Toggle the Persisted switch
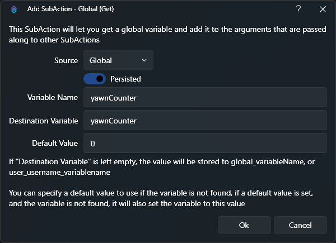Screen dimensions: 336x243 [95, 79]
